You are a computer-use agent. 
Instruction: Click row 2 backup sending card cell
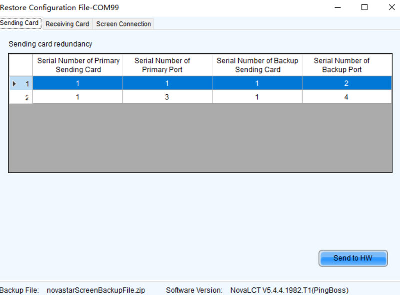257,97
